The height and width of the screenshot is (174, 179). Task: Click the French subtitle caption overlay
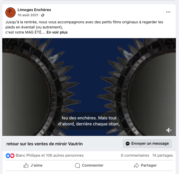pyautogui.click(x=89, y=121)
